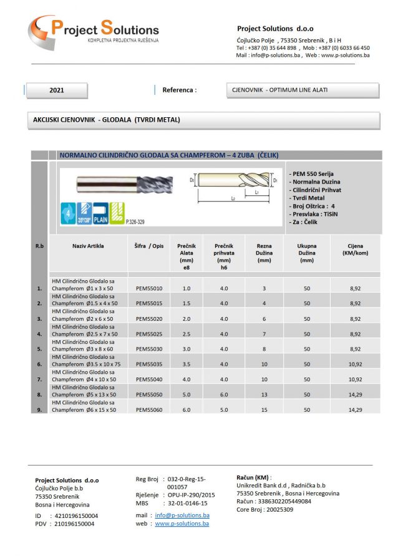This screenshot has width=393, height=556.
Task: Click the NORMALNO CILINDRIČNO GLODALA section title
Action: pos(168,155)
